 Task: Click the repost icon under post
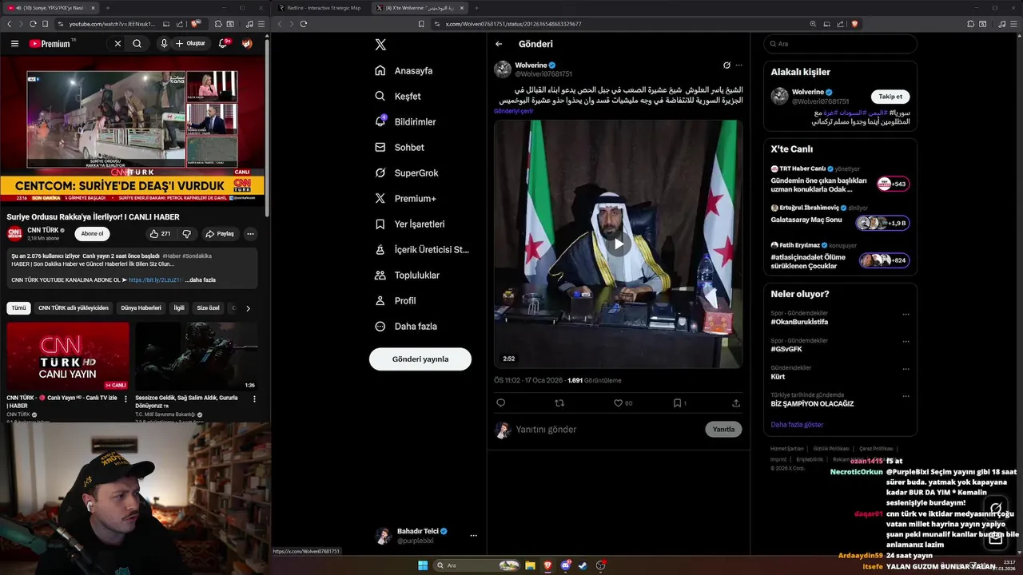coord(559,403)
